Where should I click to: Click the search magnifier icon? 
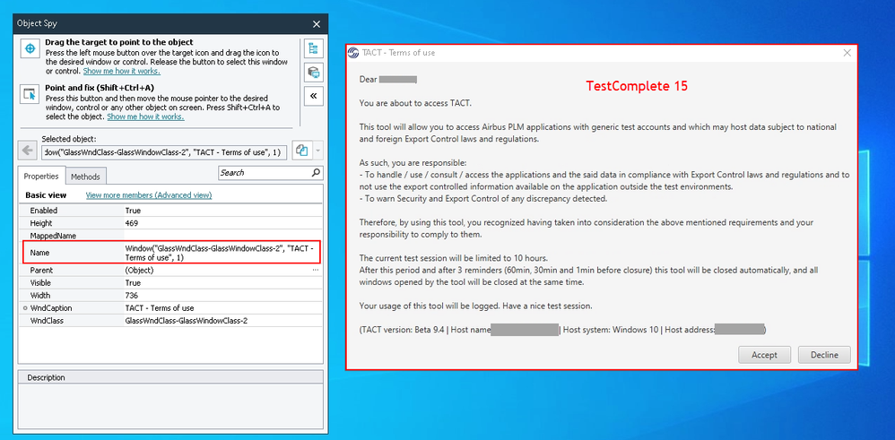(316, 172)
